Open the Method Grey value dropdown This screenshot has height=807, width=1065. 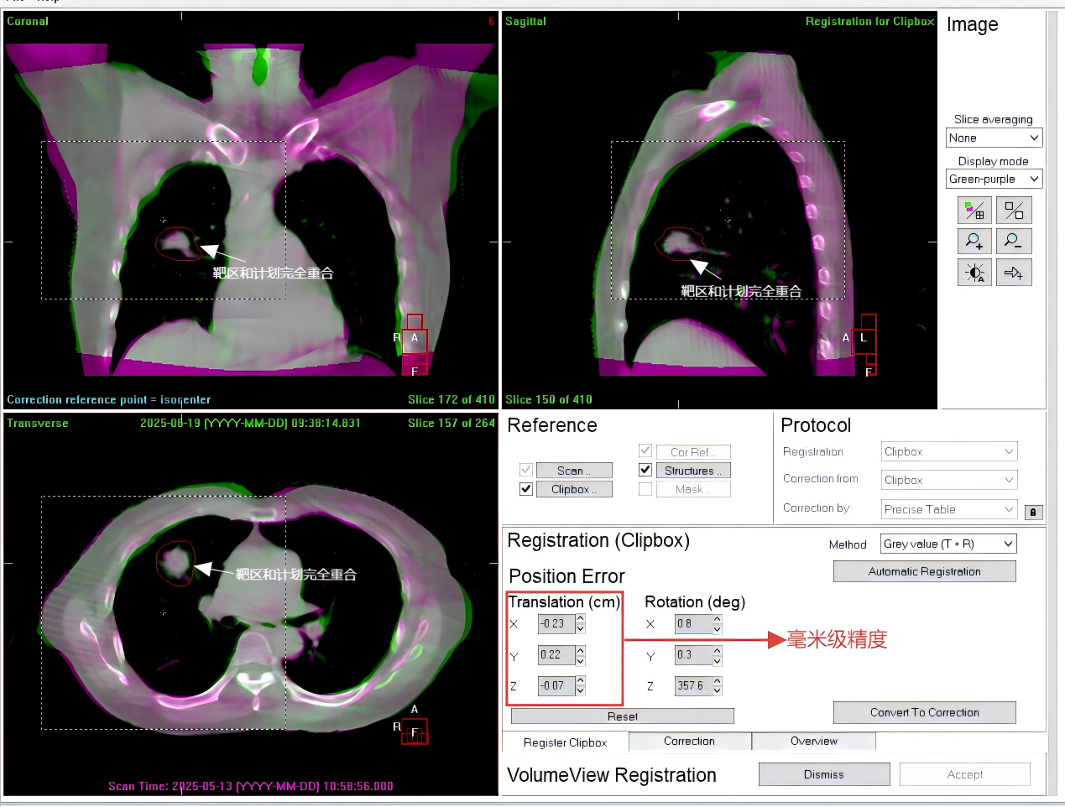[x=949, y=544]
